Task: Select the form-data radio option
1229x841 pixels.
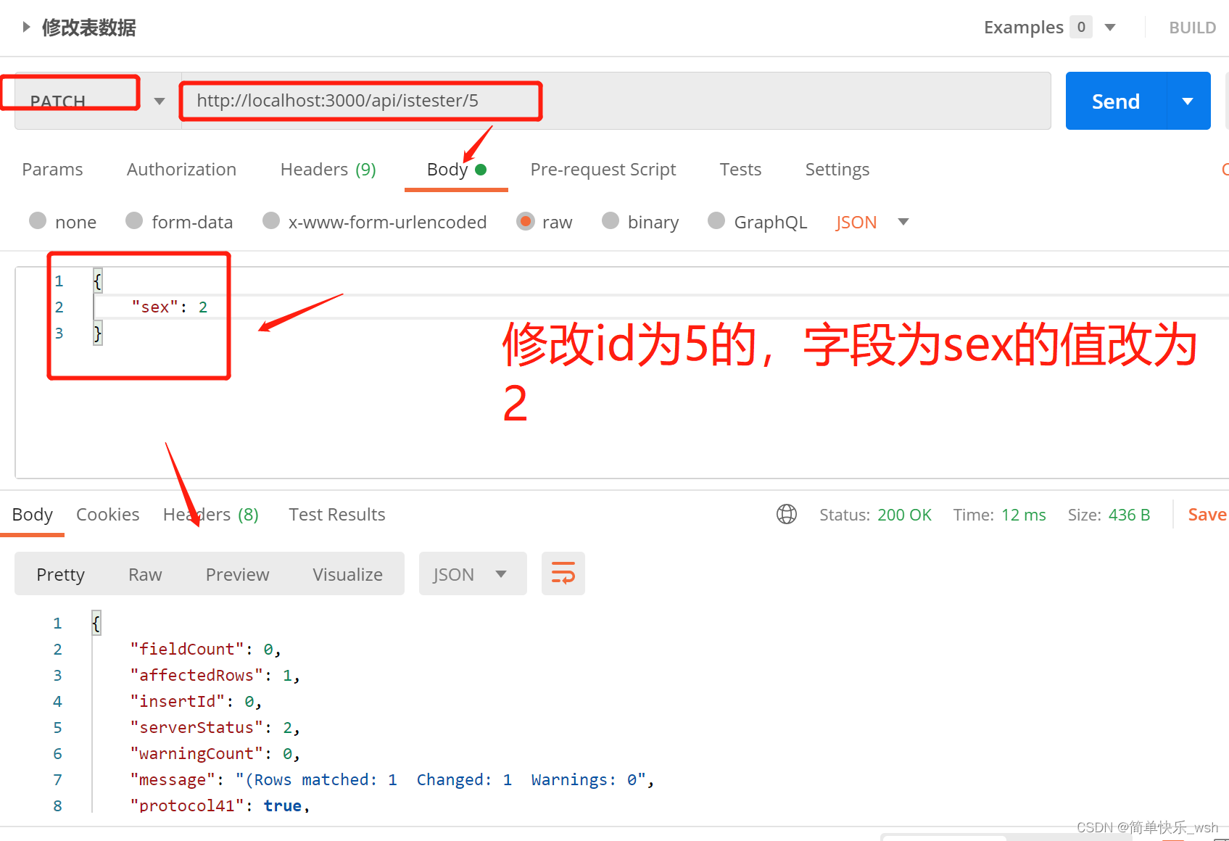Action: [x=134, y=220]
